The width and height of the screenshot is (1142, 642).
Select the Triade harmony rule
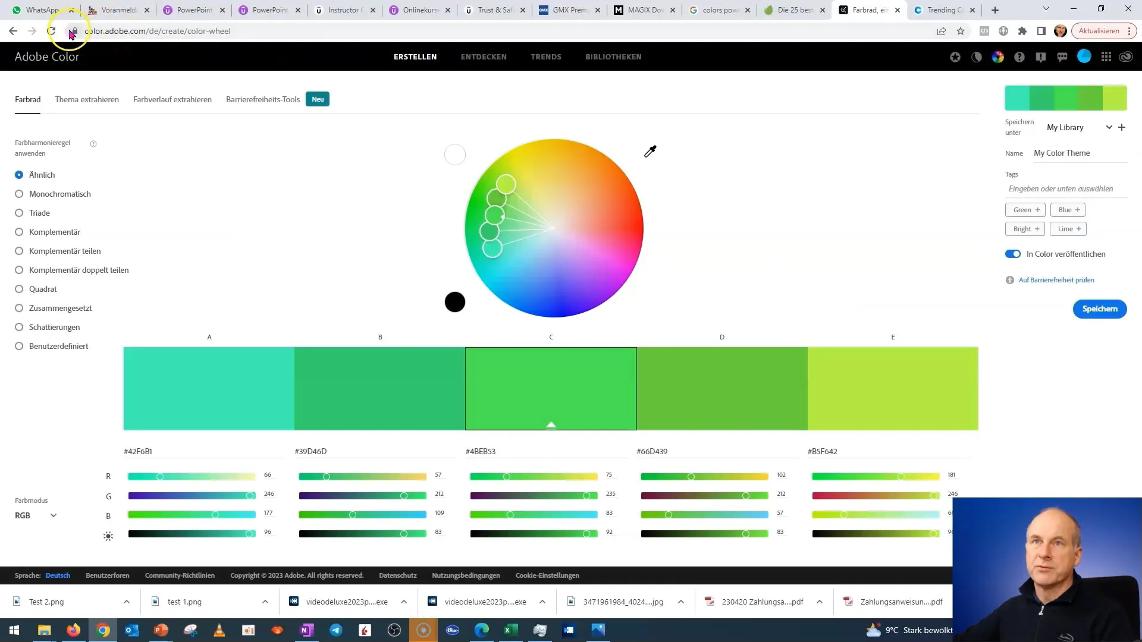click(19, 212)
